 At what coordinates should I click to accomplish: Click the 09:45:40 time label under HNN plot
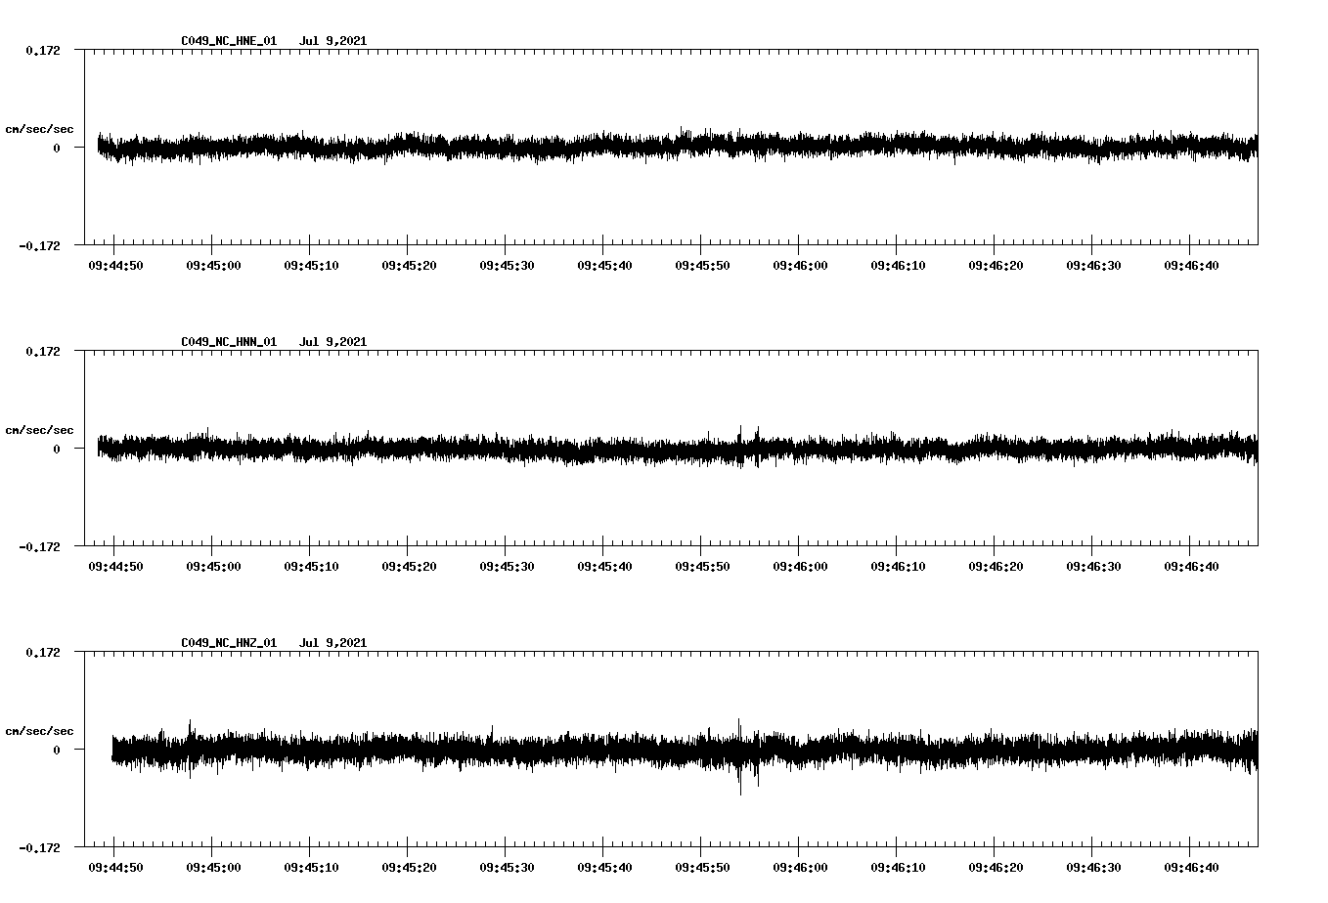[x=604, y=567]
